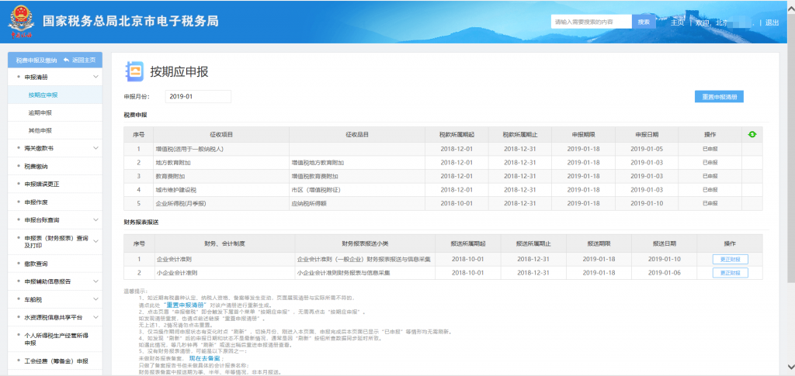
Task: Click 更正财报 for 小企业会计准则 row
Action: point(730,272)
